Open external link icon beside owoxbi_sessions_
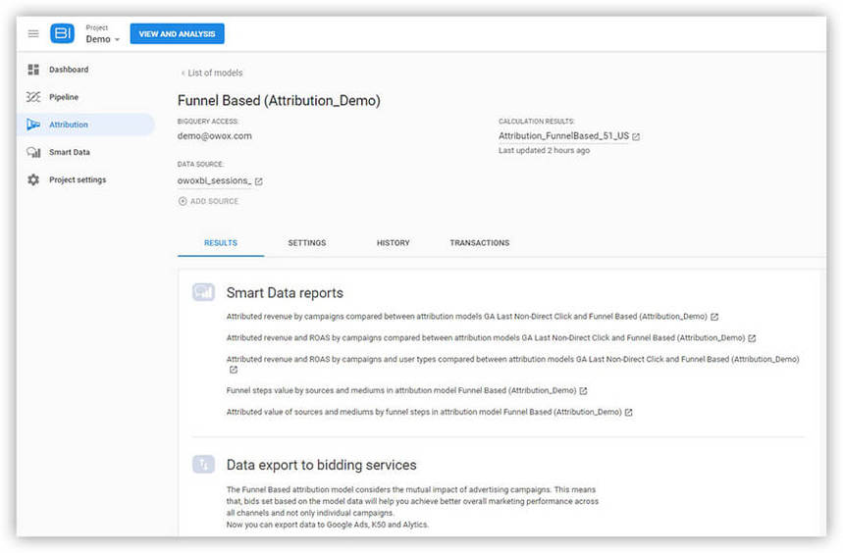 coord(259,181)
